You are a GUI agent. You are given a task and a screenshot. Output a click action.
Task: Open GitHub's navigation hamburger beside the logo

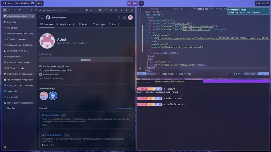[42, 18]
